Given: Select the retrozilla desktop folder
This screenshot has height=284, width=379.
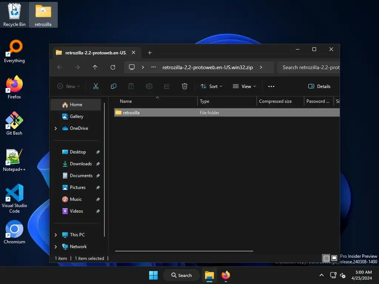Looking at the screenshot, I should 43,15.
